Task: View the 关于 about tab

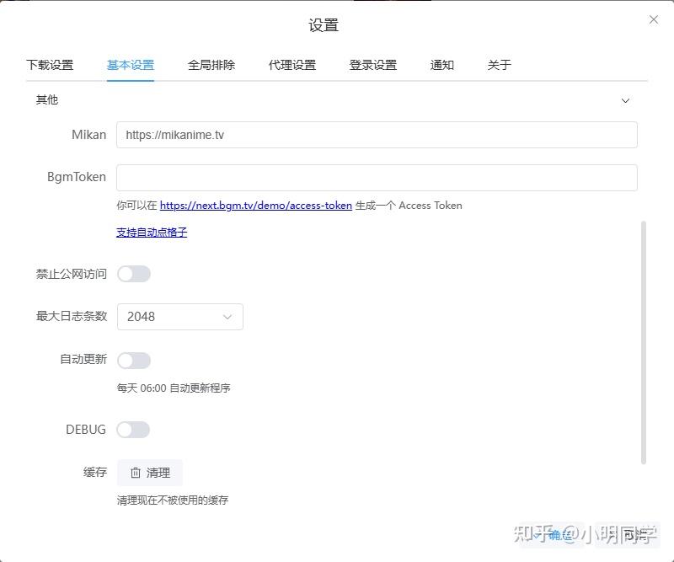Action: pos(499,64)
